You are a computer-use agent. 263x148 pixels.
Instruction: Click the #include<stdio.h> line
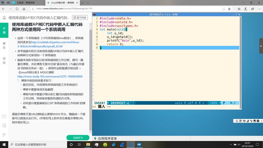[x=115, y=18]
